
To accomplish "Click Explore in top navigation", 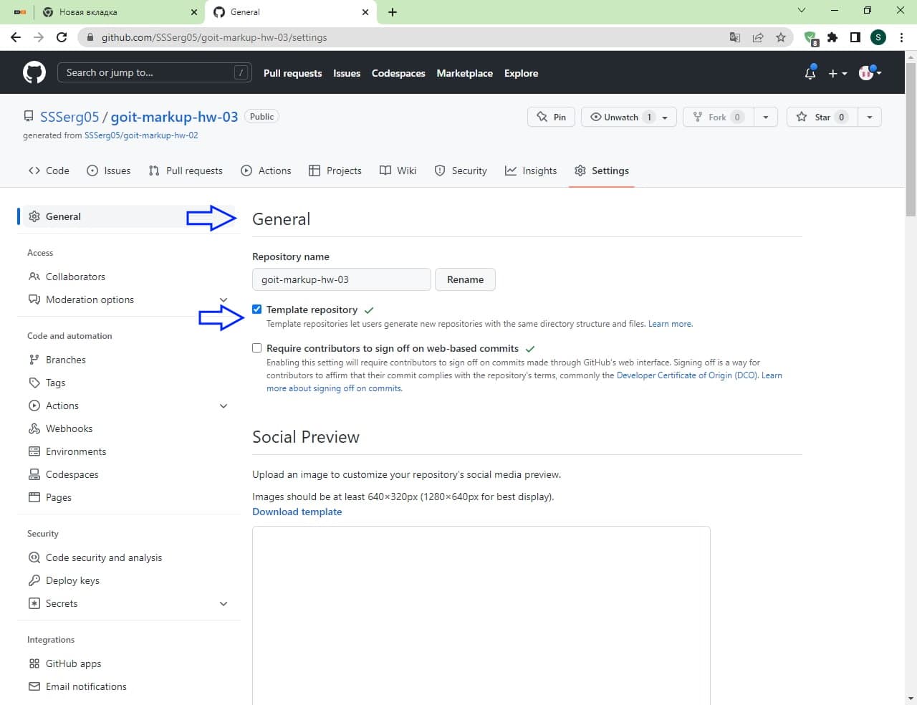I will coord(521,73).
